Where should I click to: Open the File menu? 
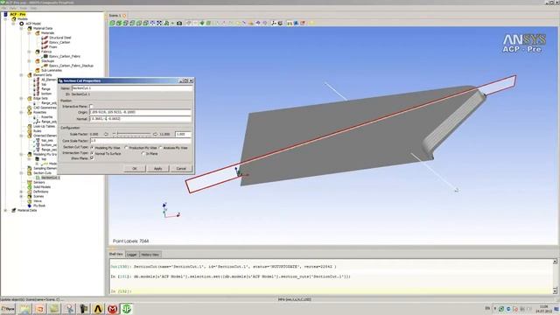point(4,8)
